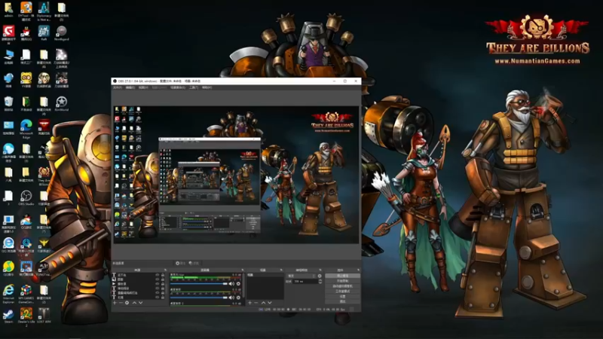Open RimWorld desktop shortcut
The image size is (603, 339).
pos(61,104)
